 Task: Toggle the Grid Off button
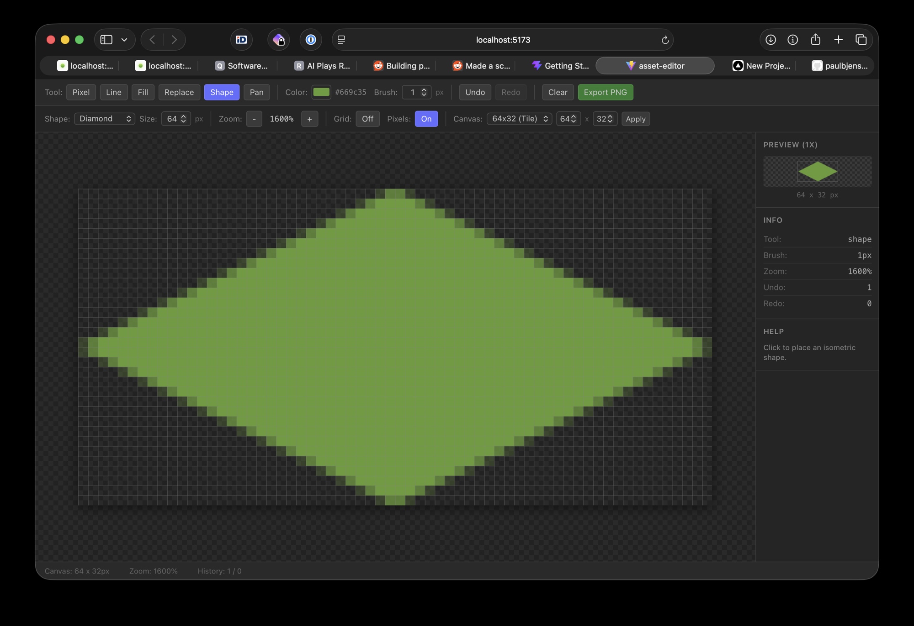point(367,119)
